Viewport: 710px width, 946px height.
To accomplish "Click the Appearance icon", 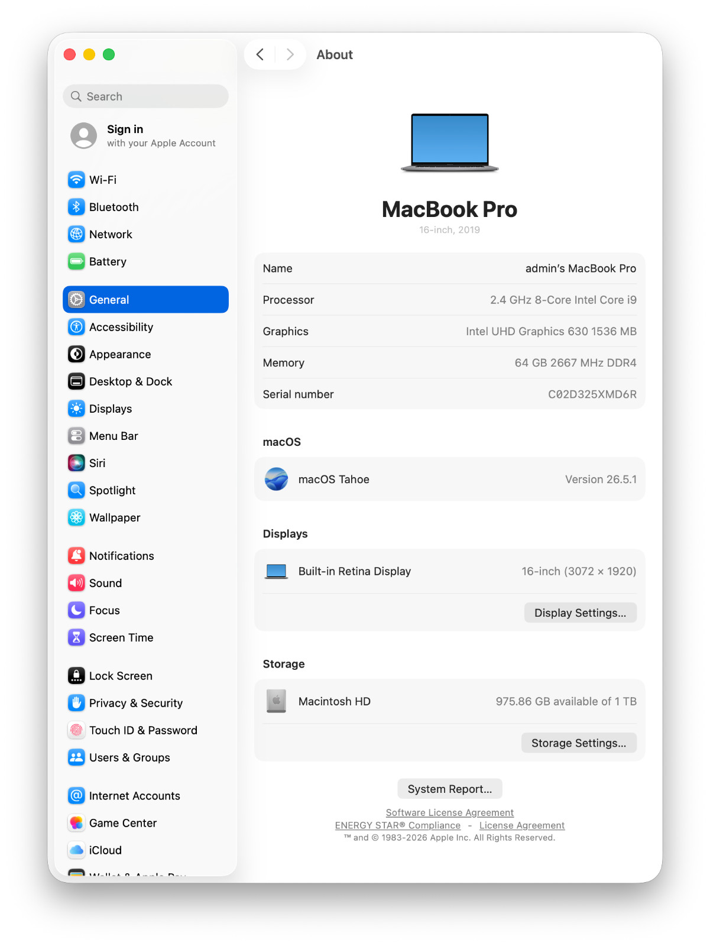I will pyautogui.click(x=76, y=354).
